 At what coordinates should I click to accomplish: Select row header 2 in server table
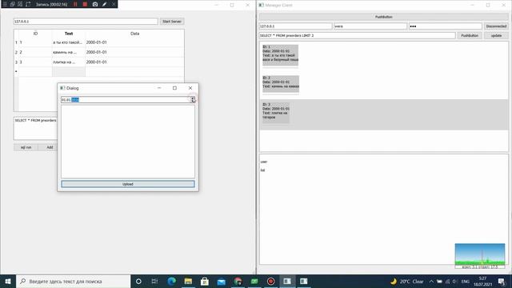coord(16,52)
